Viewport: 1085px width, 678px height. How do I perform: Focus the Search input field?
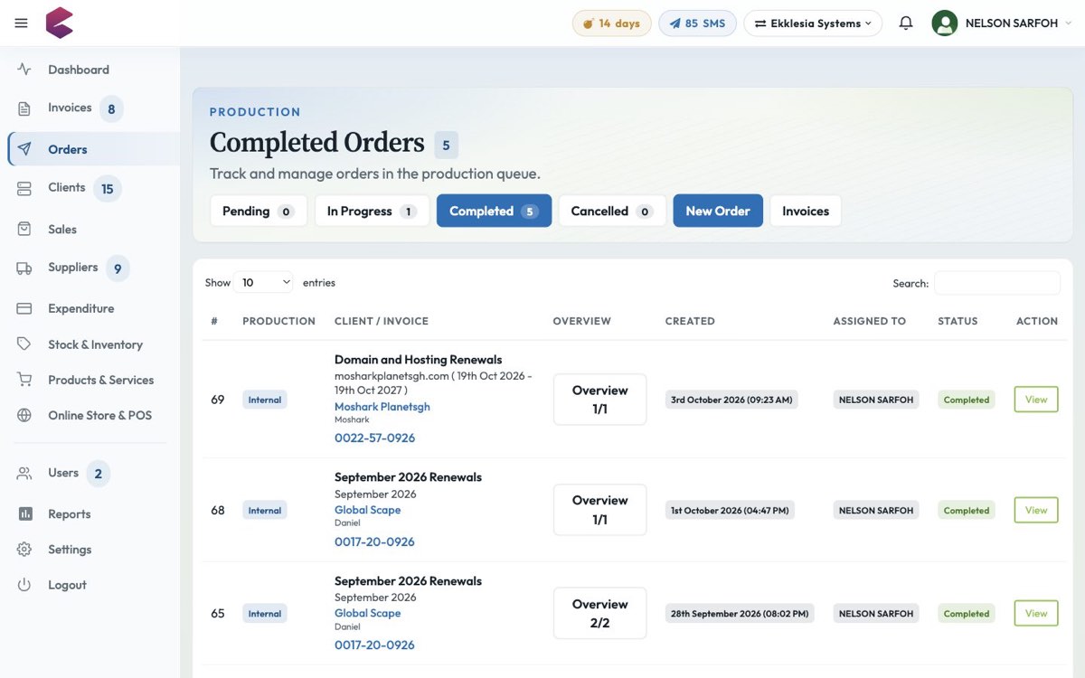[997, 283]
